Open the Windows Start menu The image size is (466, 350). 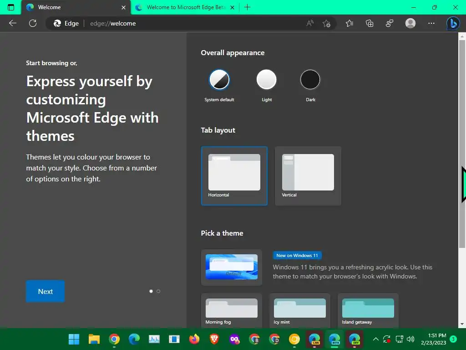click(74, 339)
